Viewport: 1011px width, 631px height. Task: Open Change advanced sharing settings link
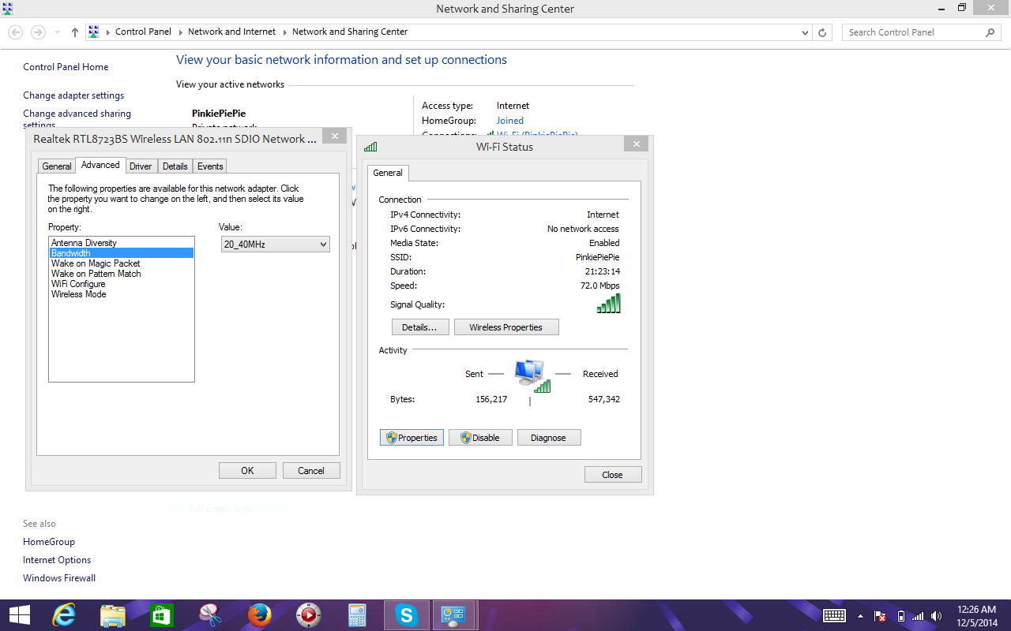click(77, 119)
